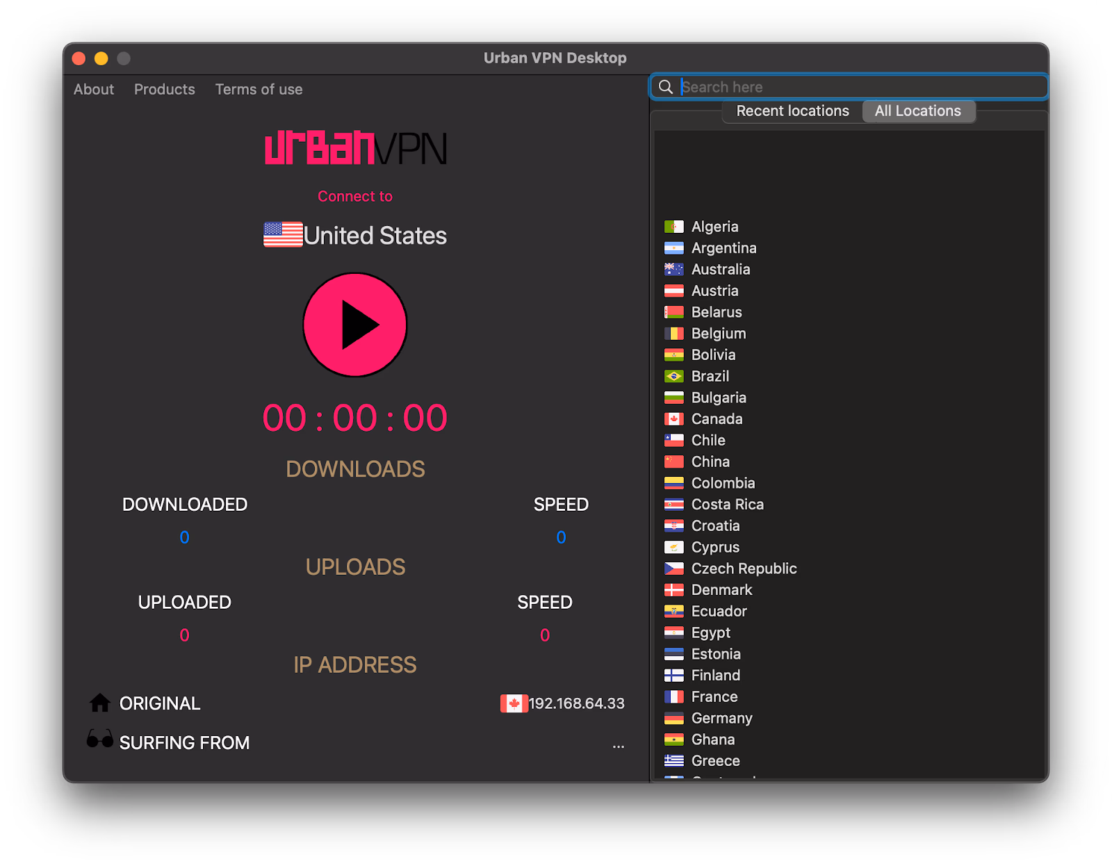Click the Brazil flag icon
This screenshot has width=1112, height=866.
(x=673, y=376)
